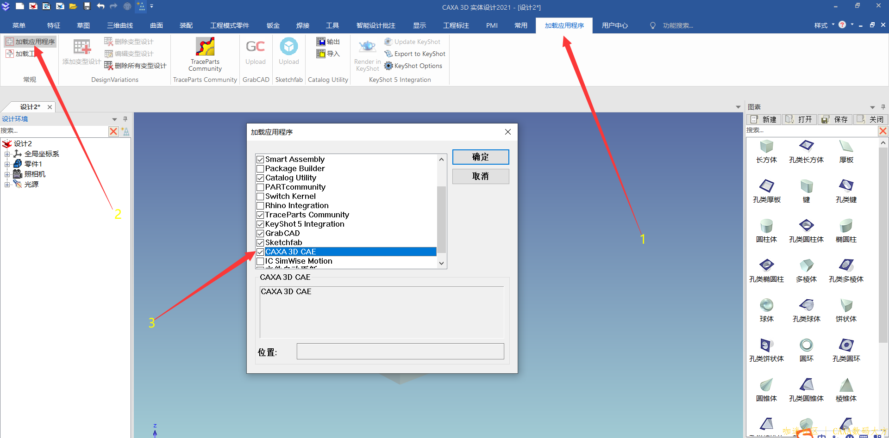Uncheck the CAXA 3D CAE checkbox

point(260,252)
